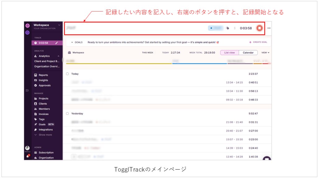The image size is (318, 178).
Task: Click the 0:40:51 duration
Action: 253,82
